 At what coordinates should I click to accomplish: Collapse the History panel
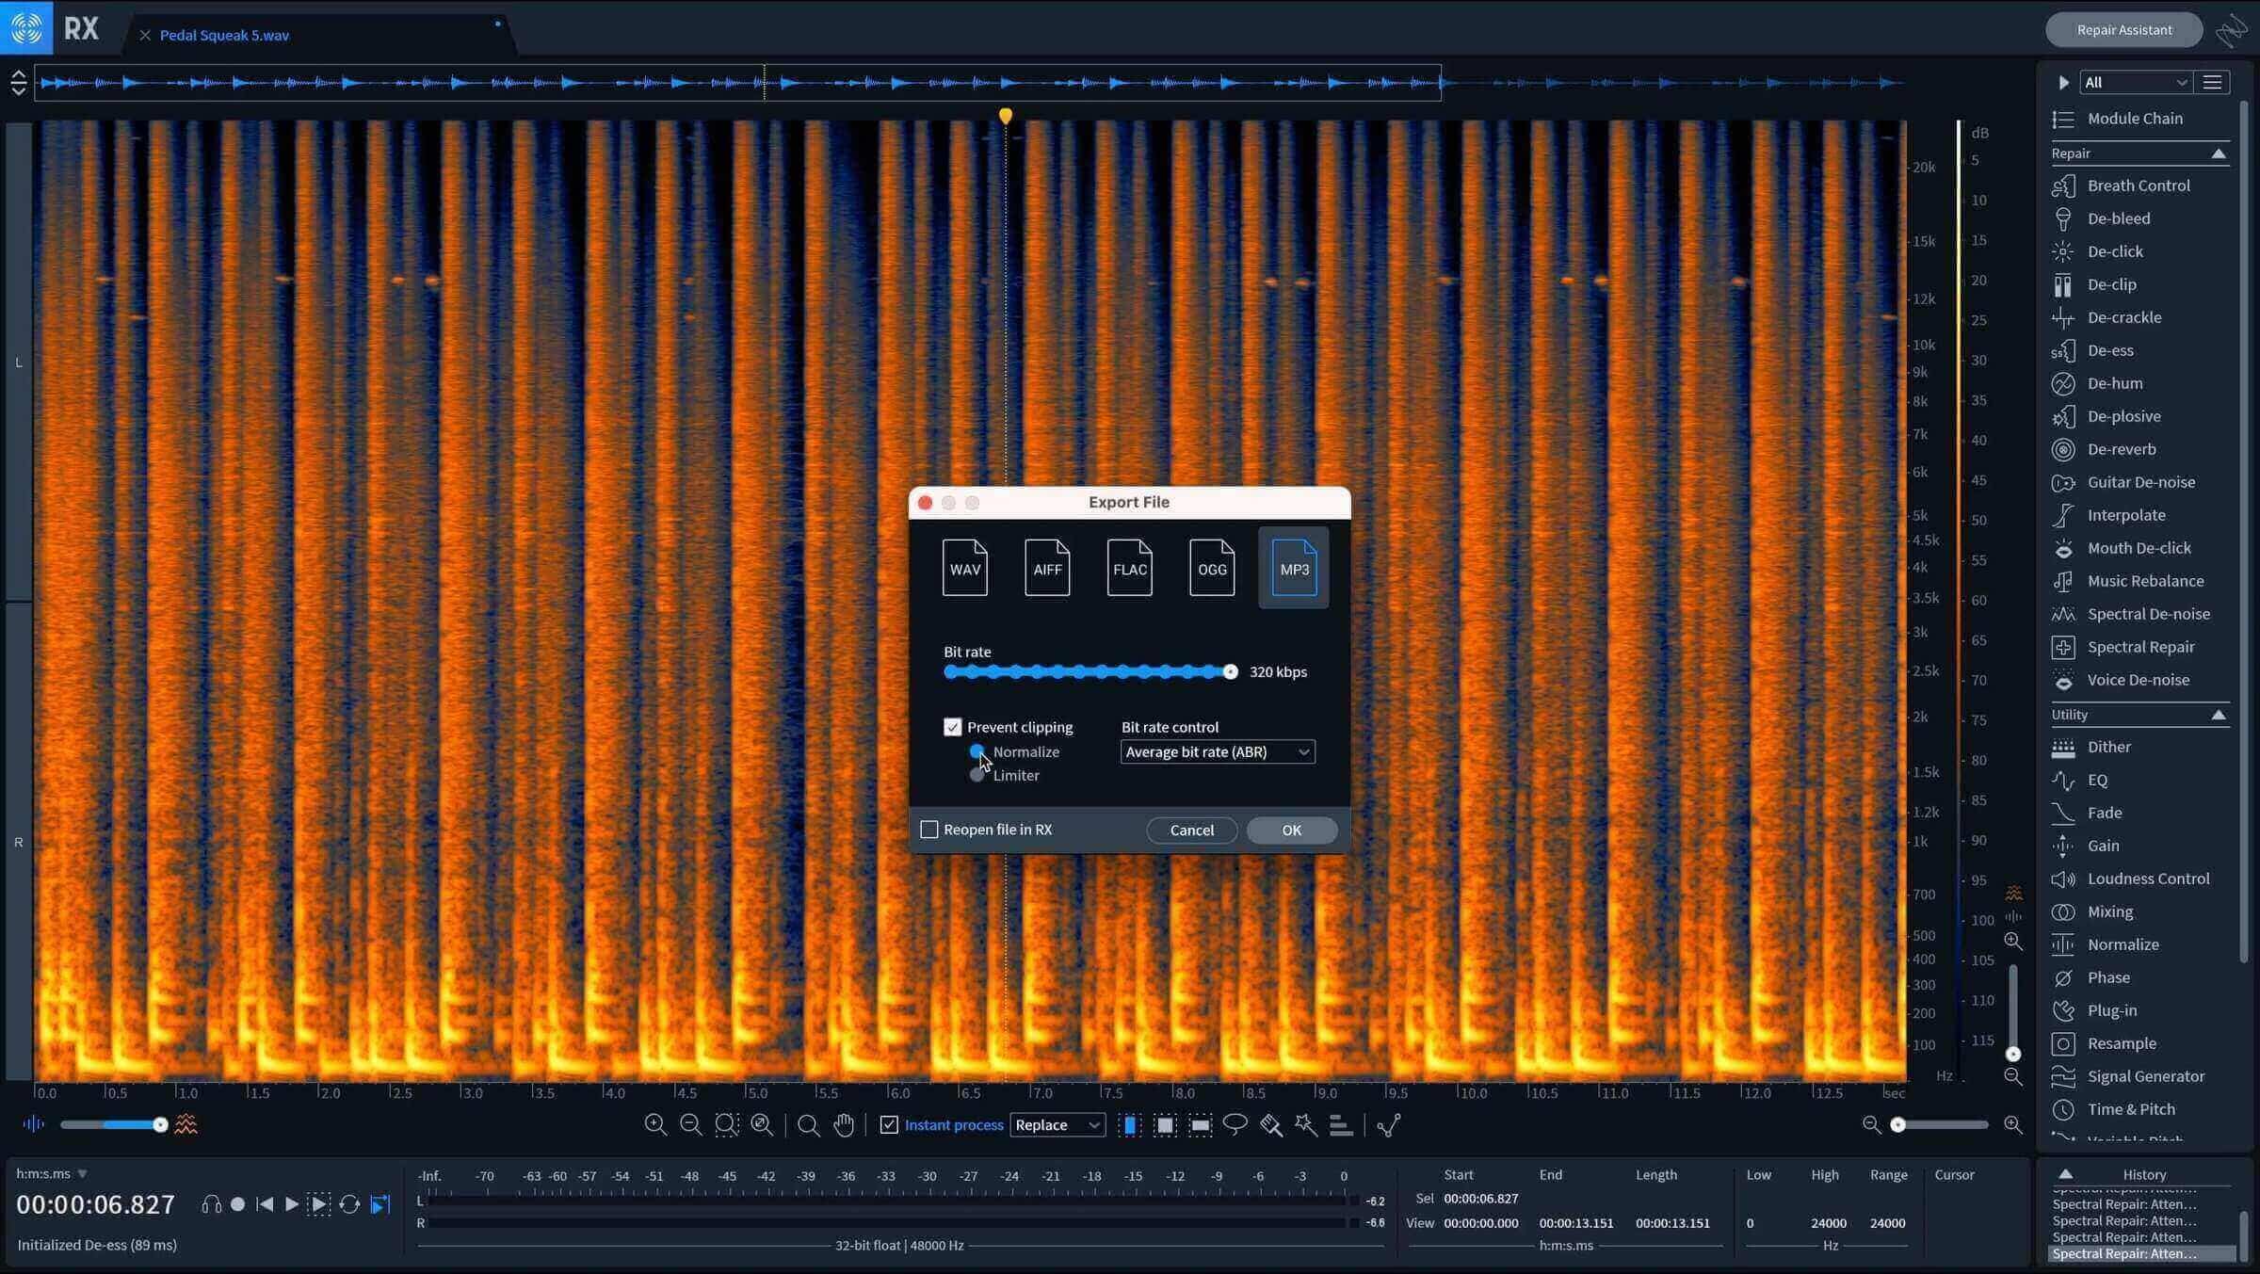tap(2065, 1174)
